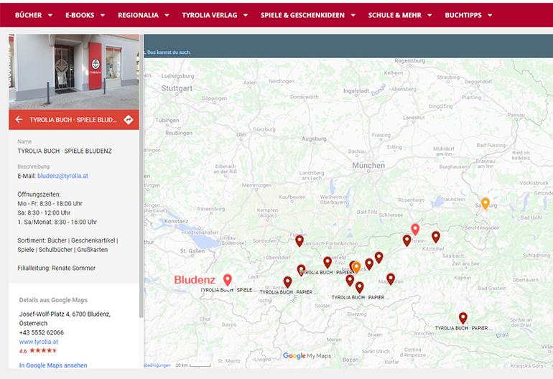Click the bludenz@tyrolia.at email link
The height and width of the screenshot is (379, 553).
[62, 176]
